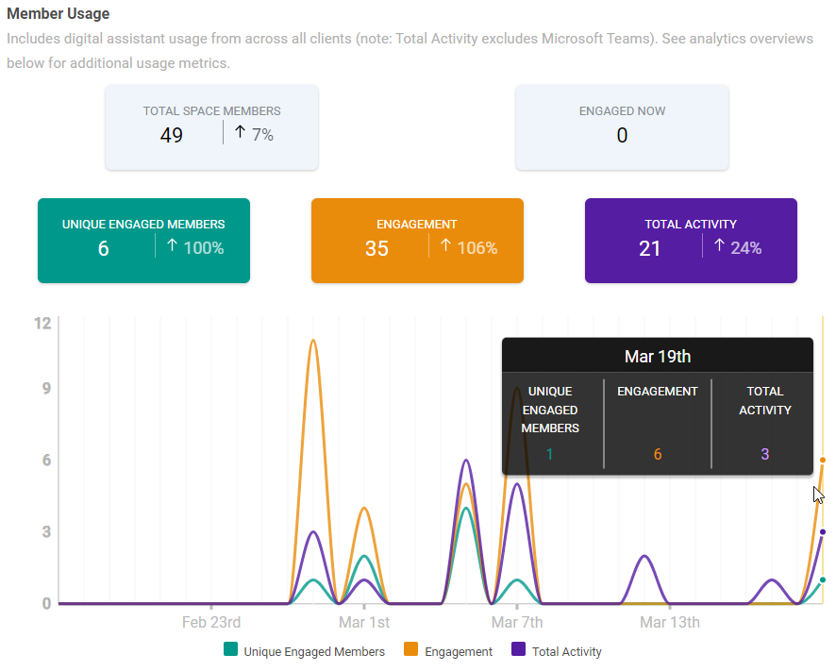Click the tooltip Total Activity value 3

click(x=764, y=454)
